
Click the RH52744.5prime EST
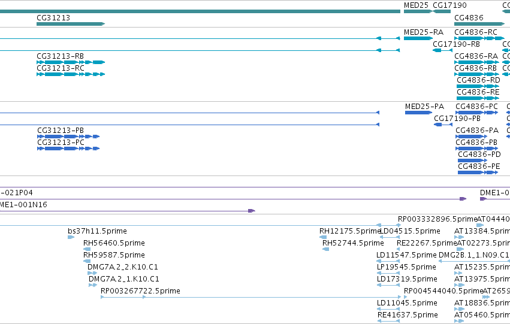pyautogui.click(x=325, y=249)
